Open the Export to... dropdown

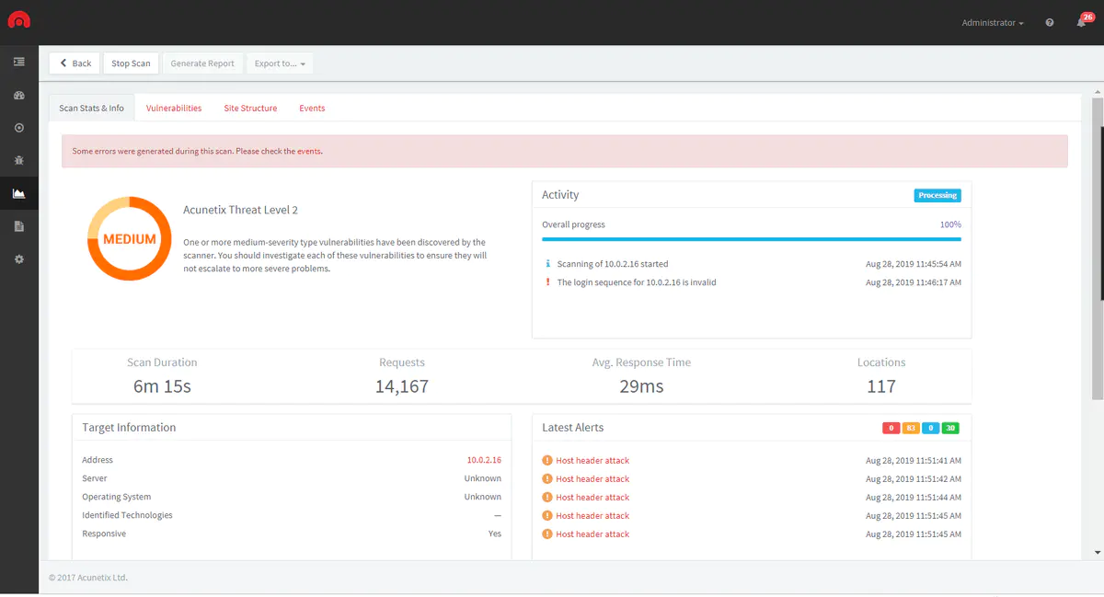click(x=280, y=63)
